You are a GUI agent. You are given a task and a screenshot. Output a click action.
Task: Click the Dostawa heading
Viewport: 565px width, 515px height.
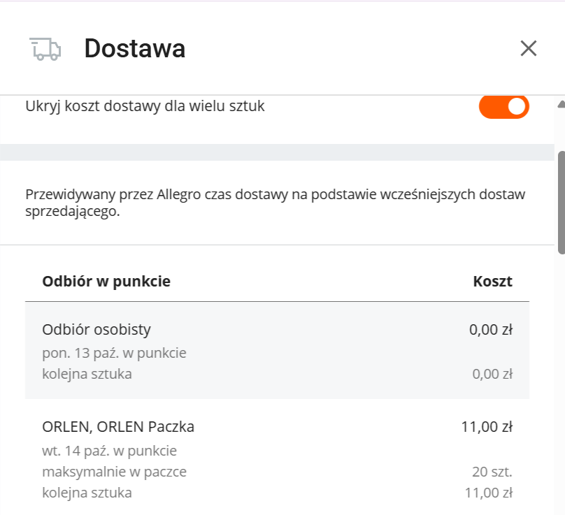[x=134, y=49]
